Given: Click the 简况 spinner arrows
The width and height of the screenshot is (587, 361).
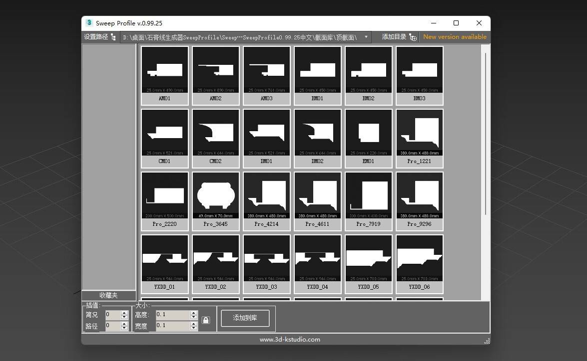Looking at the screenshot, I should point(124,315).
